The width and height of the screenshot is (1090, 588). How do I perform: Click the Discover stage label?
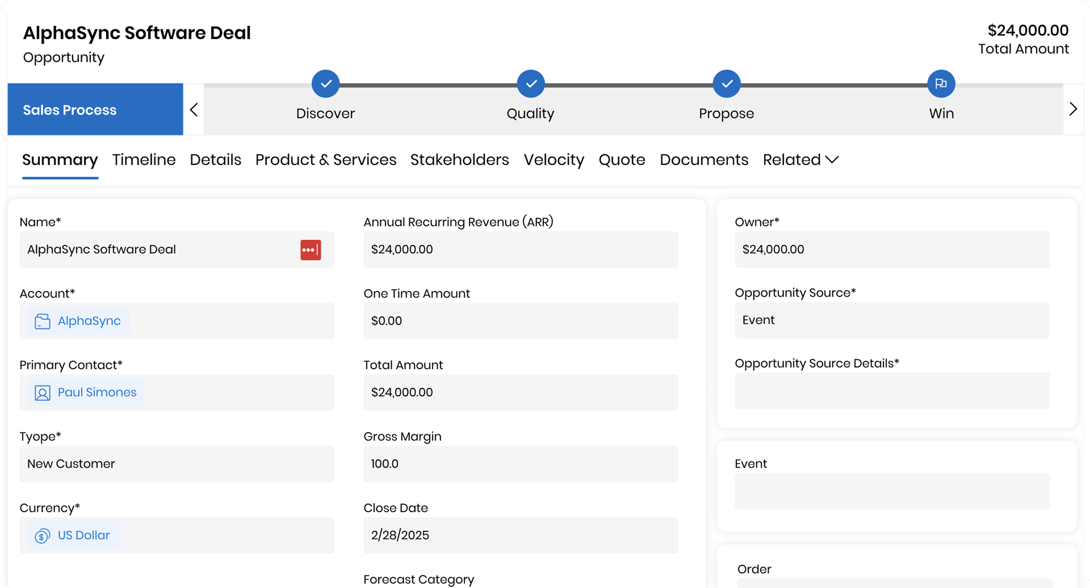pos(325,113)
